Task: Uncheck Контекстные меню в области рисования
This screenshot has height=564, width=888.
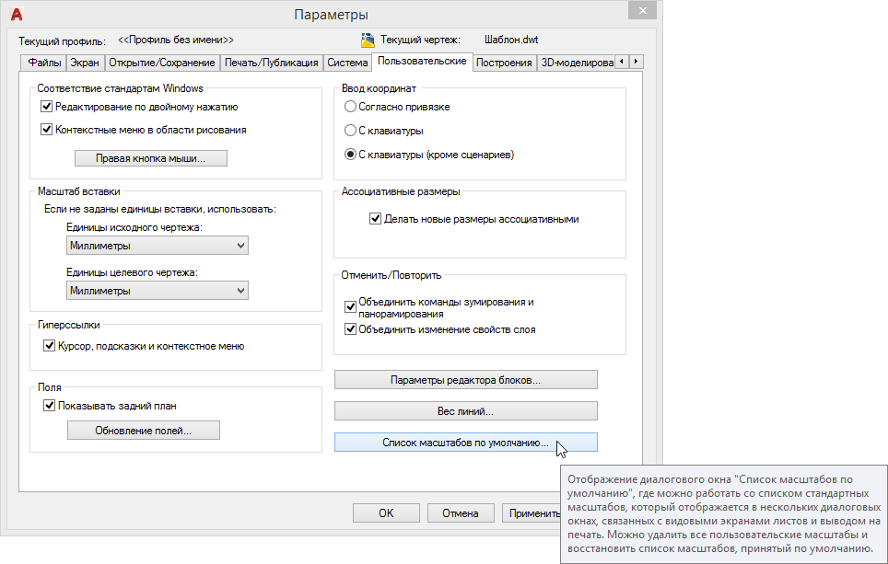Action: 46,130
